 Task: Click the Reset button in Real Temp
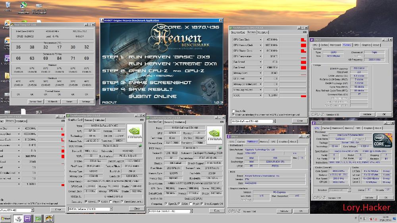point(69,102)
